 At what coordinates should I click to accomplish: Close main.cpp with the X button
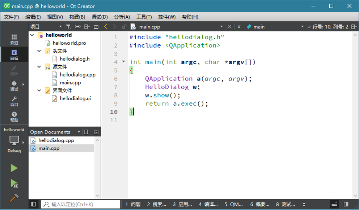[229, 27]
